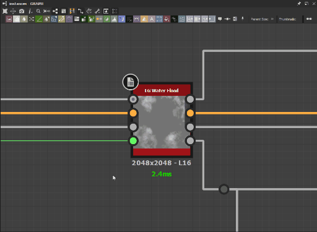This screenshot has height=232, width=317.
Task: Click the Water Flood node thumbnail
Action: [x=162, y=122]
